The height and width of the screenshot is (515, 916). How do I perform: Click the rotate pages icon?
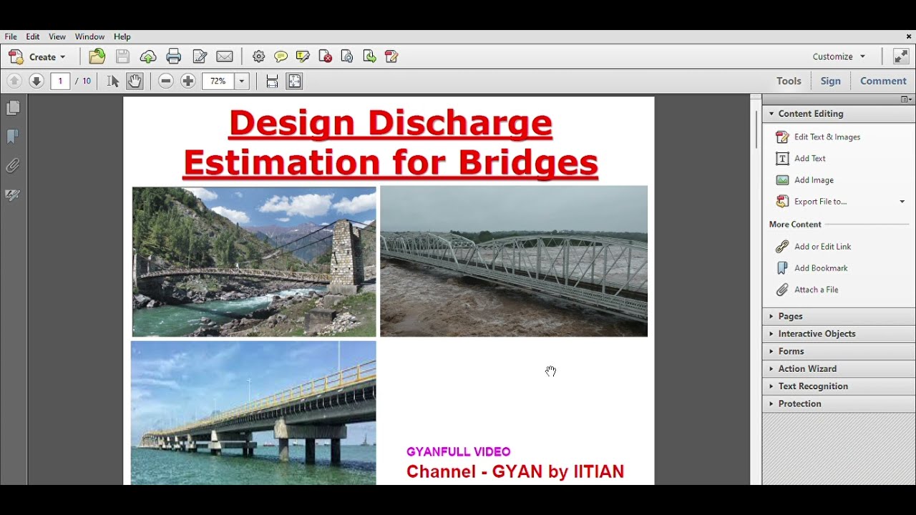point(347,57)
